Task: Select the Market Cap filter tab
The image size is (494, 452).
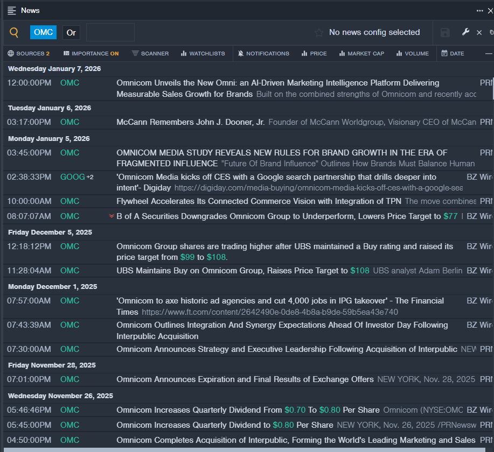Action: 360,54
